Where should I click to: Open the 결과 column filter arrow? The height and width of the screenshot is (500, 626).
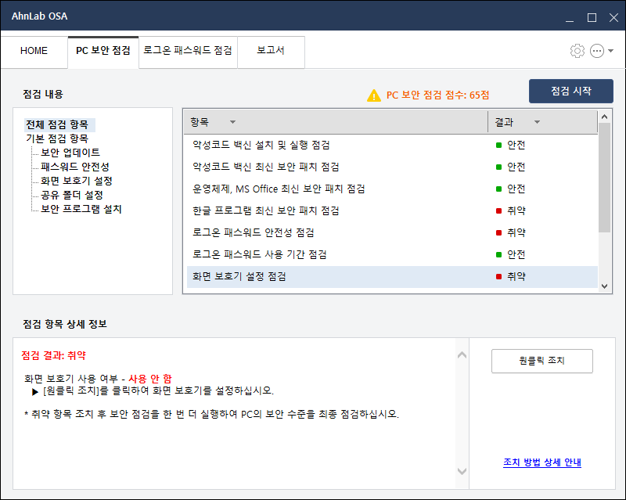point(537,122)
